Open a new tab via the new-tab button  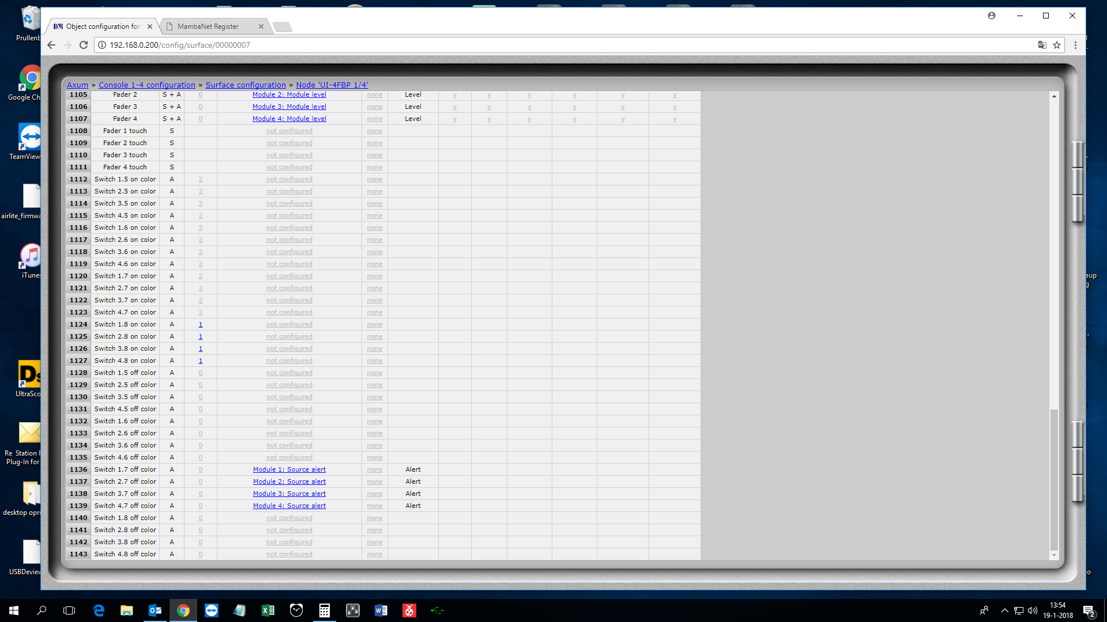pyautogui.click(x=283, y=26)
